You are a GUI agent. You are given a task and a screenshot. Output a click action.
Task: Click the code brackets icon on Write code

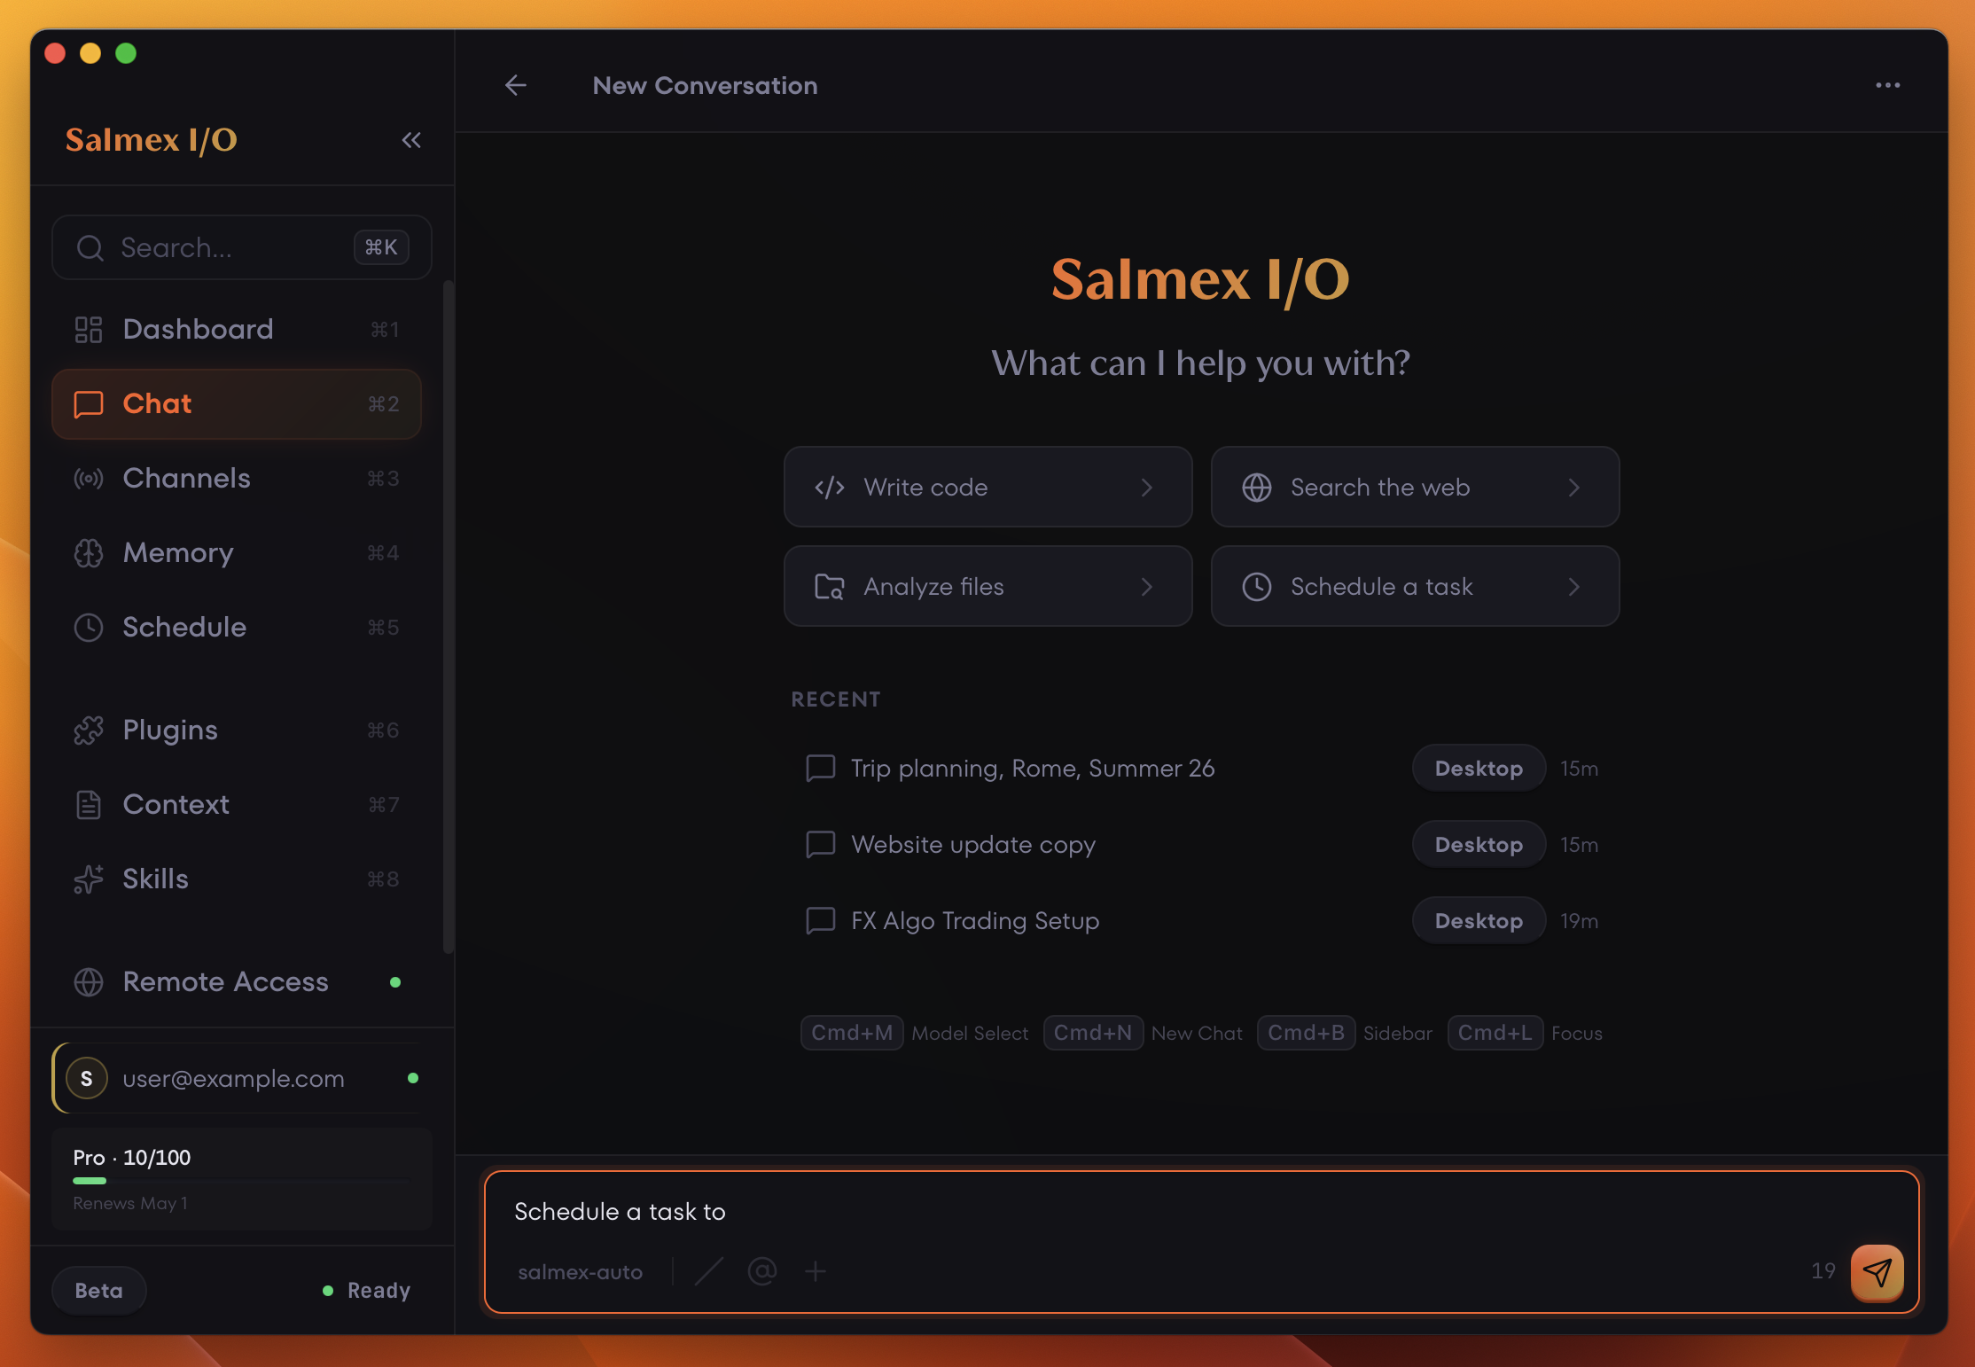click(830, 487)
